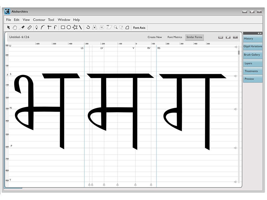267x200 pixels.
Task: Open the Help menu
Action: pos(76,20)
